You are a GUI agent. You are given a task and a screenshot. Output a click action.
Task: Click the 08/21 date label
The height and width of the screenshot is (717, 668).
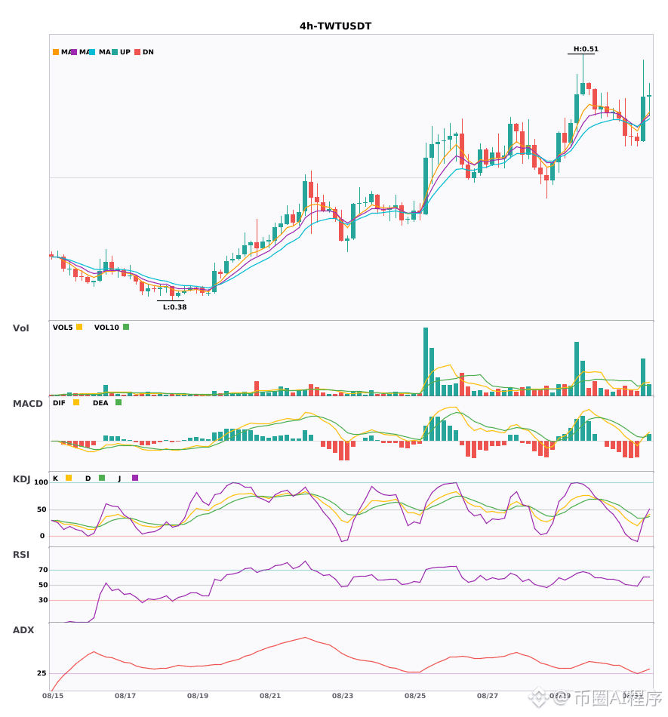(270, 696)
